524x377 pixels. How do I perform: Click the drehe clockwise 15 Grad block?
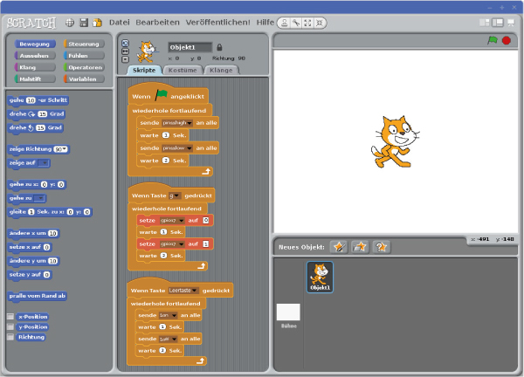[37, 114]
